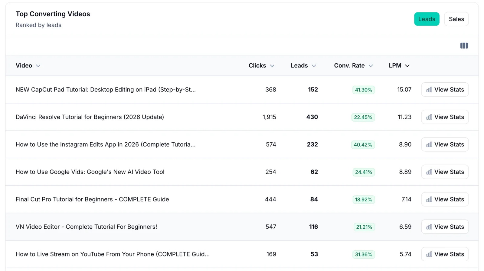Expand the Video column sort chevron
Viewport: 484px width, 271px height.
[38, 66]
